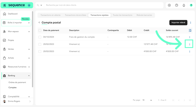Open the per page dropdown
This screenshot has width=196, height=107.
(x=147, y=100)
